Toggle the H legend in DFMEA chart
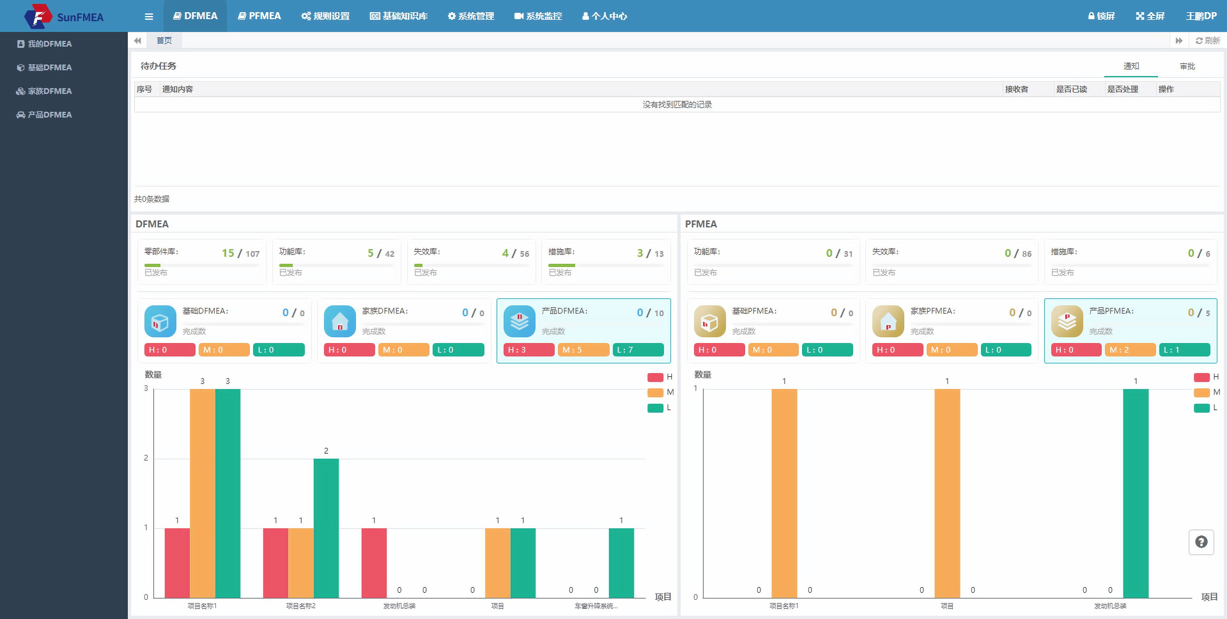This screenshot has width=1227, height=619. [x=660, y=377]
